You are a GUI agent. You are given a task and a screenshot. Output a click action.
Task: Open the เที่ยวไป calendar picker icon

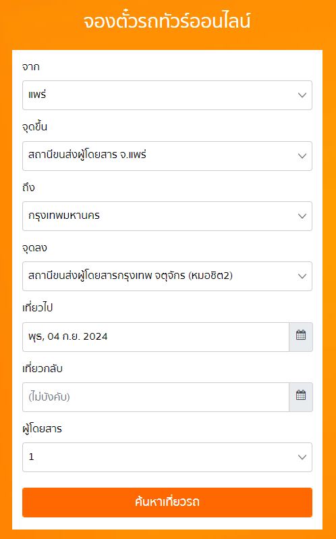click(x=301, y=336)
